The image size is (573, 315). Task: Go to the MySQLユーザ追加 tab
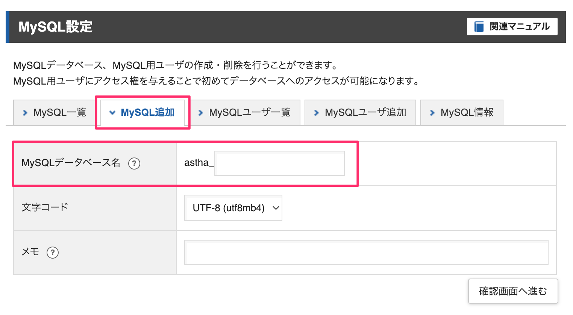tap(360, 112)
